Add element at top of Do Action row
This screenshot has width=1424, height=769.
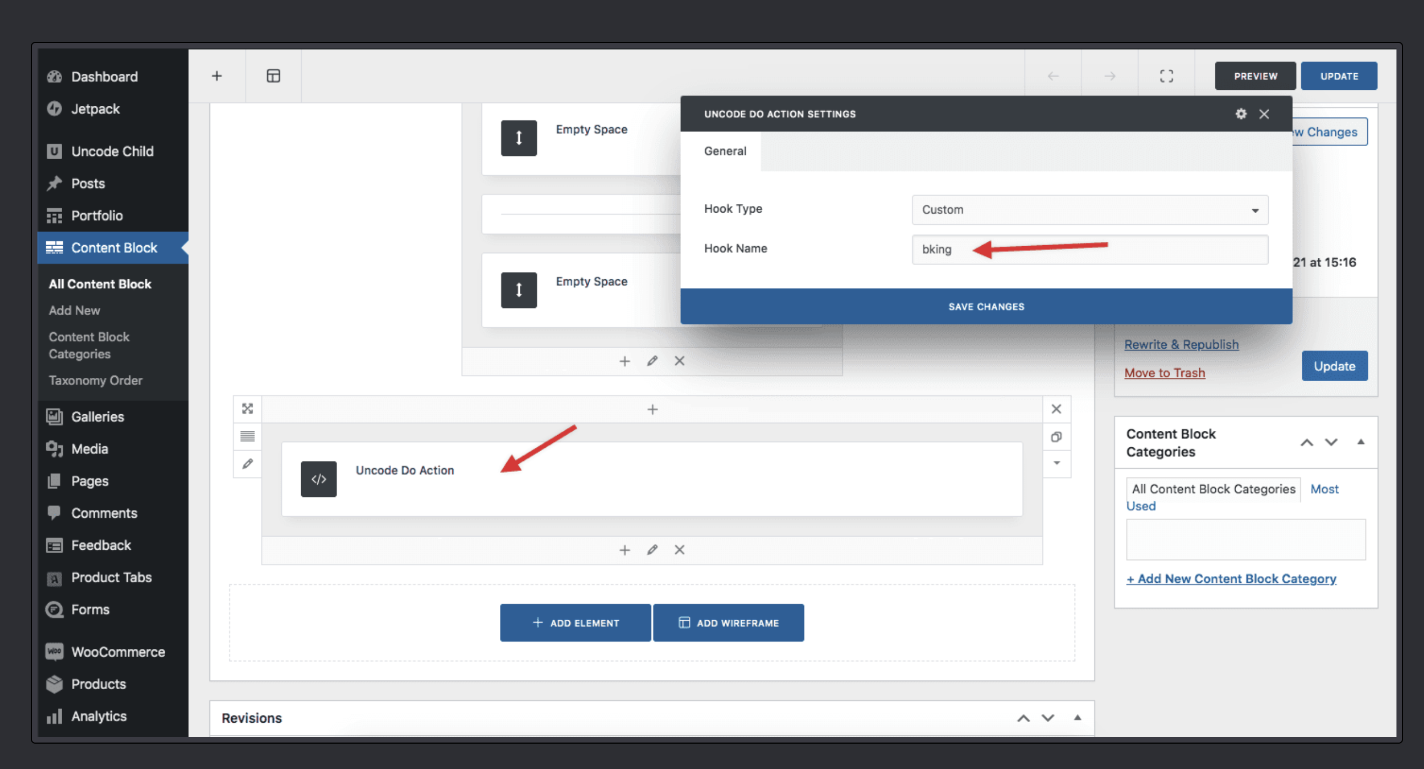(x=653, y=409)
